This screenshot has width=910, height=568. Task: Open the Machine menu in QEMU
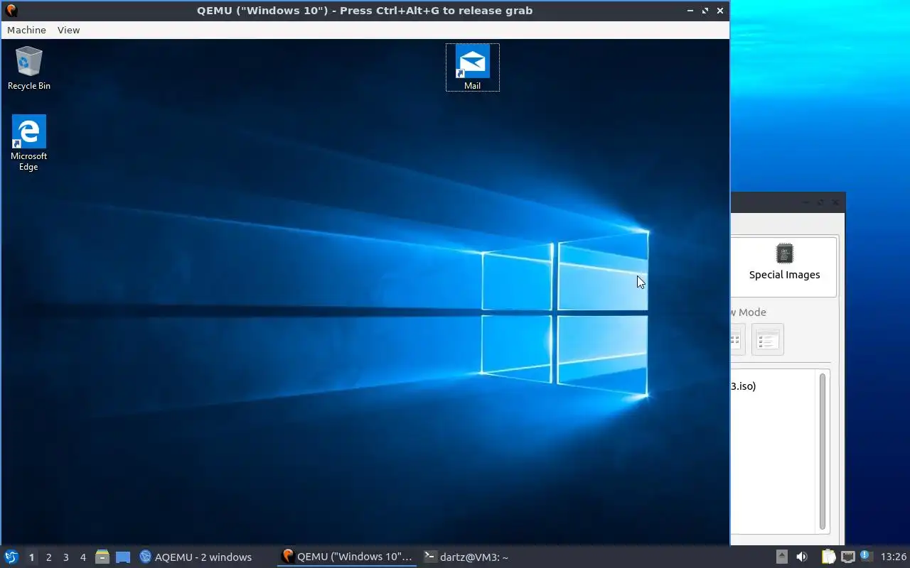26,30
